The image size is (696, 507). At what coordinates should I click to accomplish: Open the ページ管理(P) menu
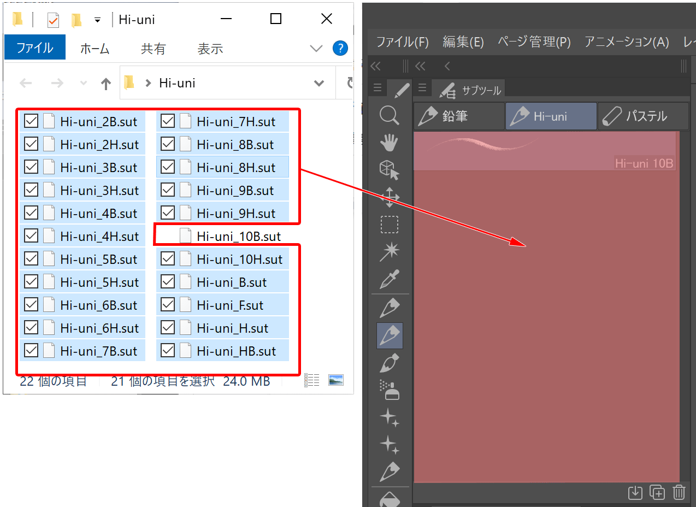click(535, 42)
